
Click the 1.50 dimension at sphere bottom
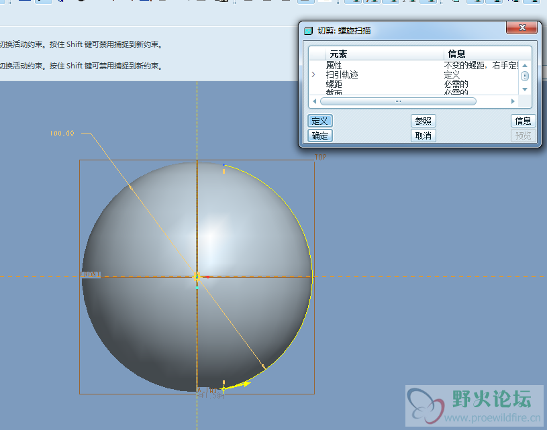pos(212,396)
